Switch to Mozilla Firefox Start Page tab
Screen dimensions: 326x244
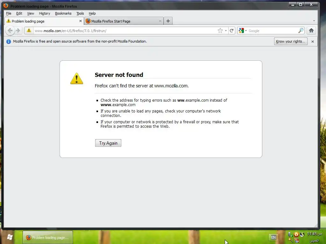[124, 21]
